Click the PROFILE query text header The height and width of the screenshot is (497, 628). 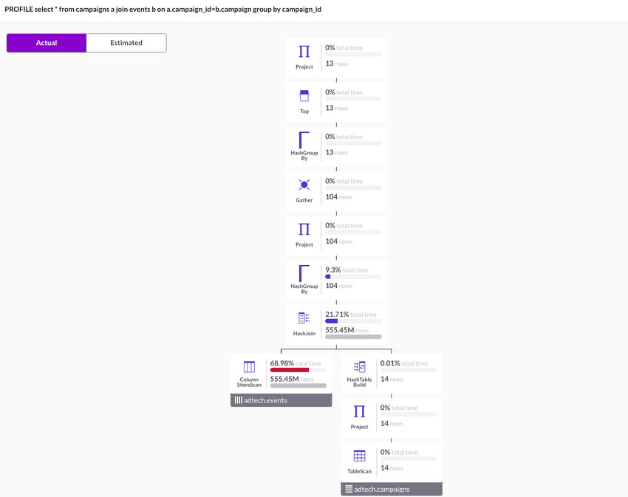(163, 10)
